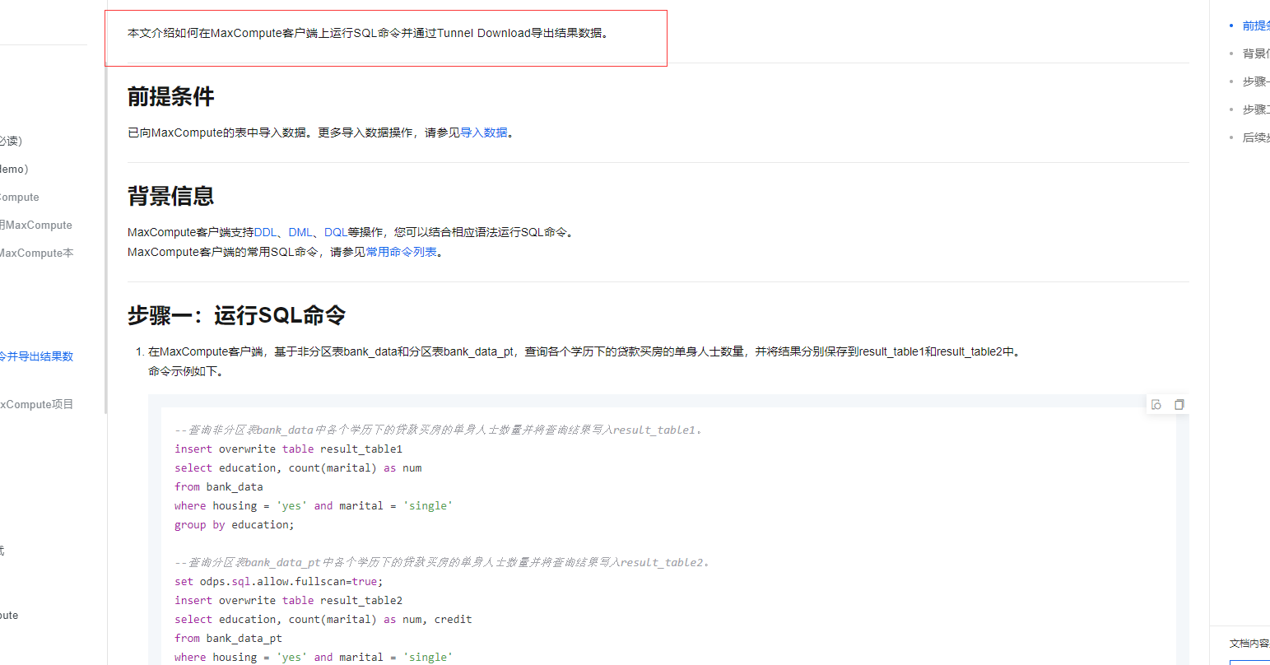
Task: Open sidebar entry ending with xCompute项目
Action: tap(37, 404)
